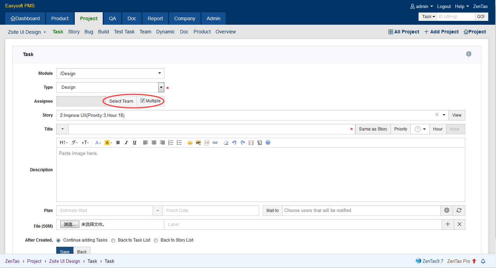Open the task form settings gear

coord(469,54)
